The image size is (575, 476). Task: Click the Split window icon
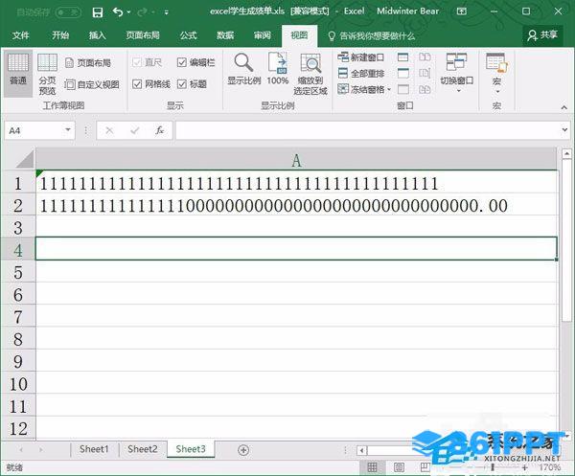403,57
